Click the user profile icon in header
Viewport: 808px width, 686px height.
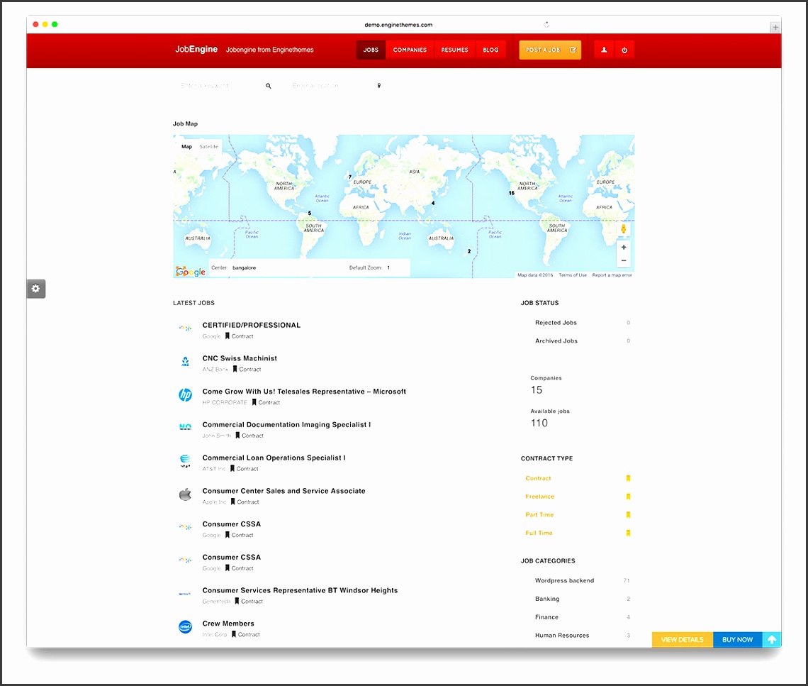point(604,50)
